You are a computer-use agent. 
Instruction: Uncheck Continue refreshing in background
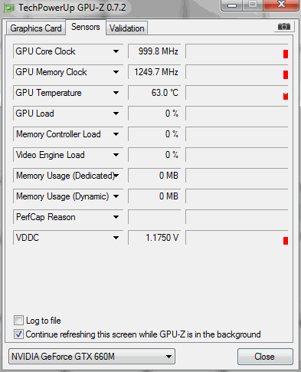(18, 334)
